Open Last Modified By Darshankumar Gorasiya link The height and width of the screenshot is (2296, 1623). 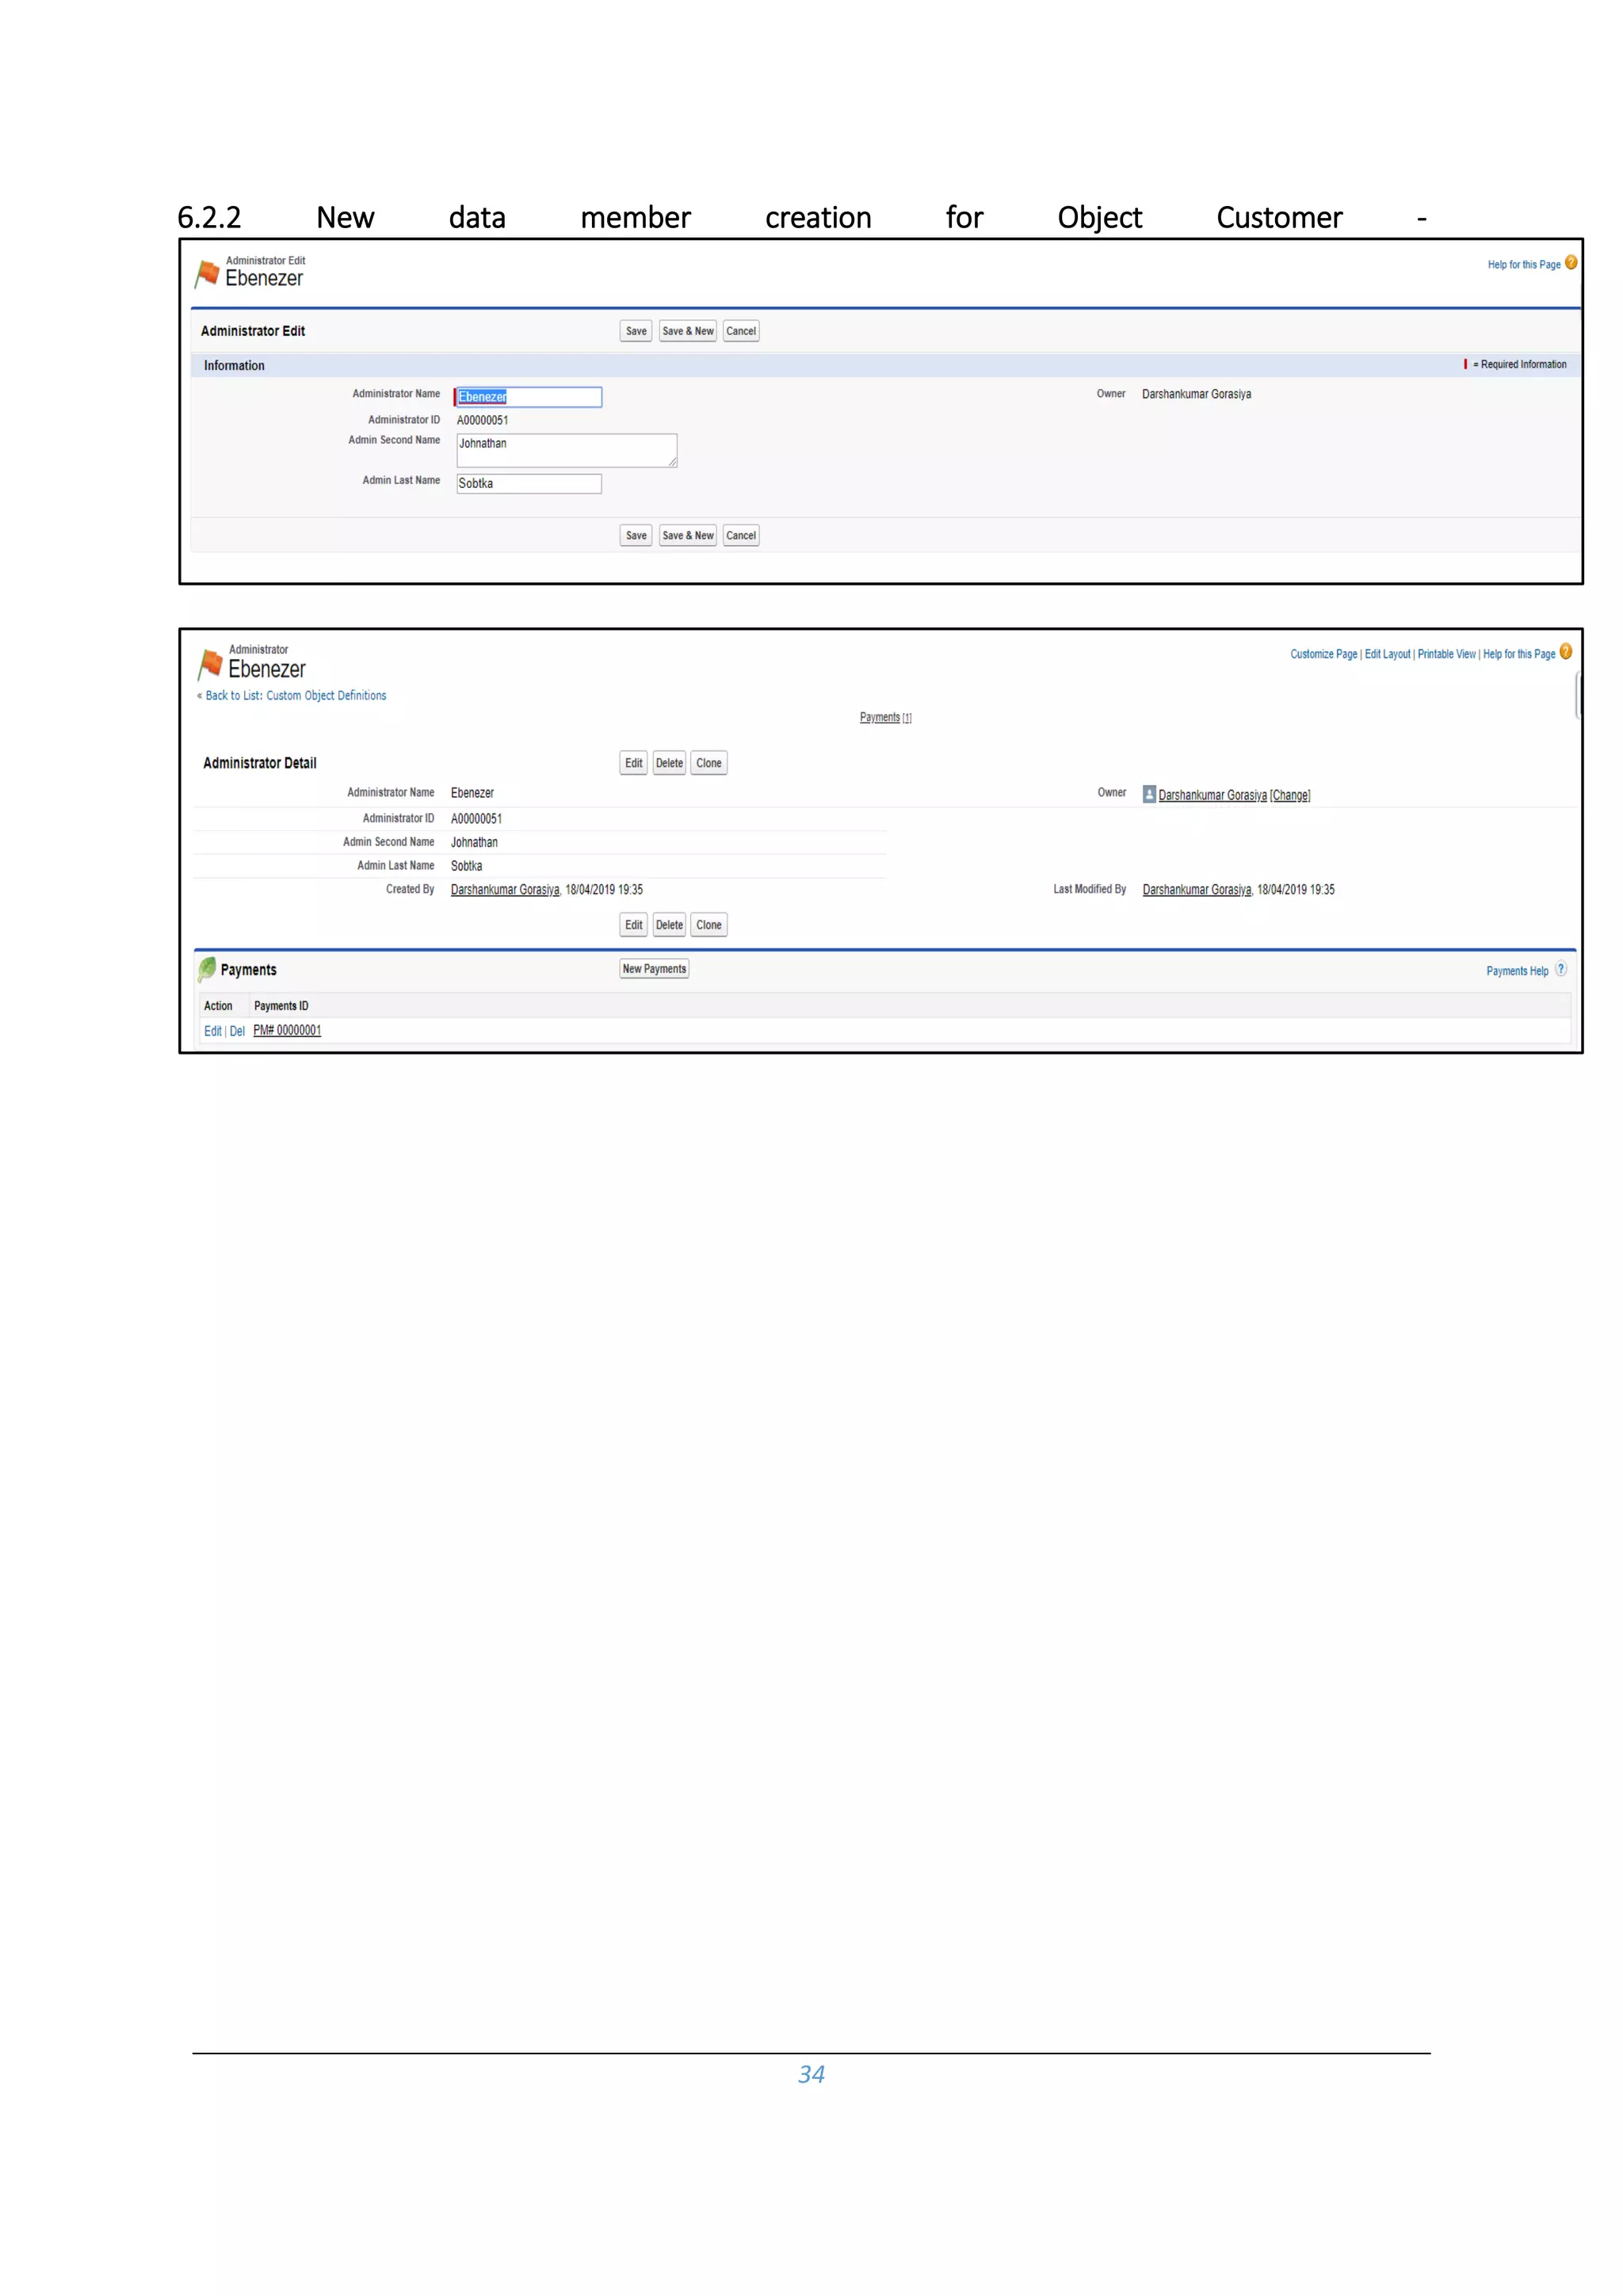pyautogui.click(x=1197, y=890)
